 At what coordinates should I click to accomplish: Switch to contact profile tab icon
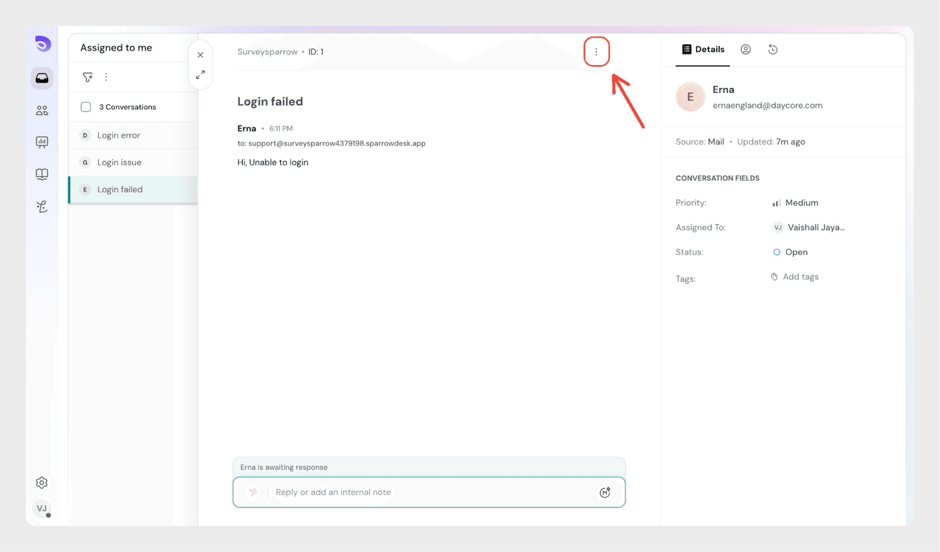pyautogui.click(x=746, y=49)
